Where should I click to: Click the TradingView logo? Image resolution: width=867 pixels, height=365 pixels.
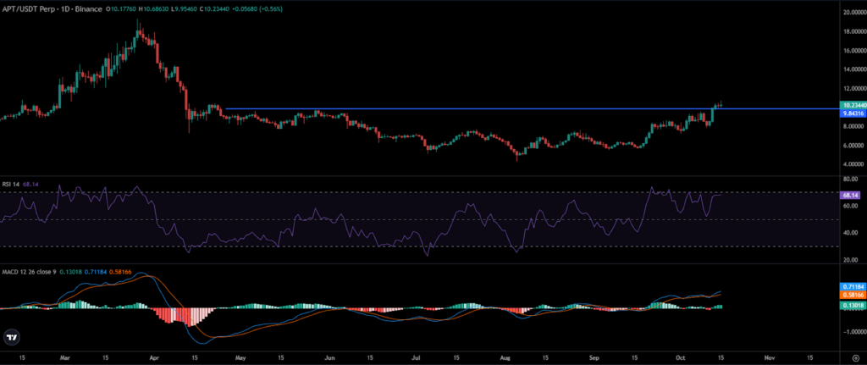click(x=11, y=337)
